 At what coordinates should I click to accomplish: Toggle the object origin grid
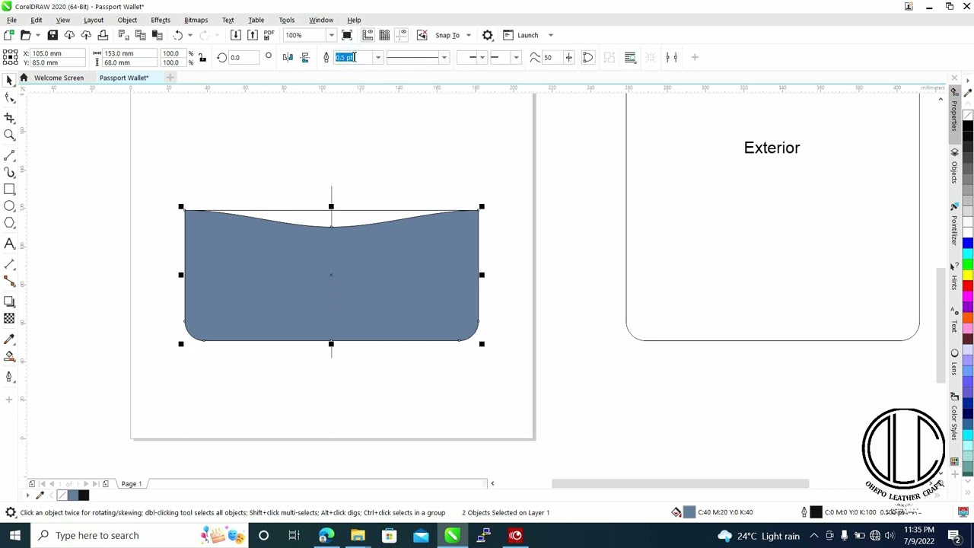click(10, 57)
